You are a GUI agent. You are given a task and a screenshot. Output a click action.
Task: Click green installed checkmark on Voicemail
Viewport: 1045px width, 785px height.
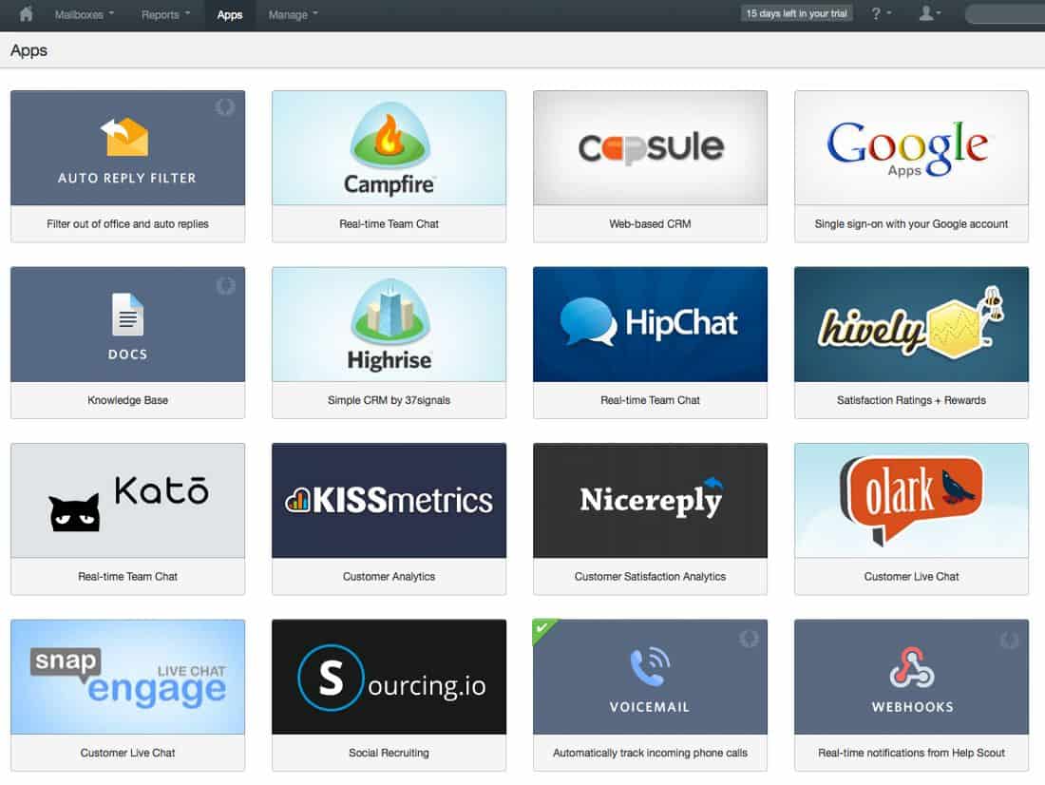click(x=541, y=628)
